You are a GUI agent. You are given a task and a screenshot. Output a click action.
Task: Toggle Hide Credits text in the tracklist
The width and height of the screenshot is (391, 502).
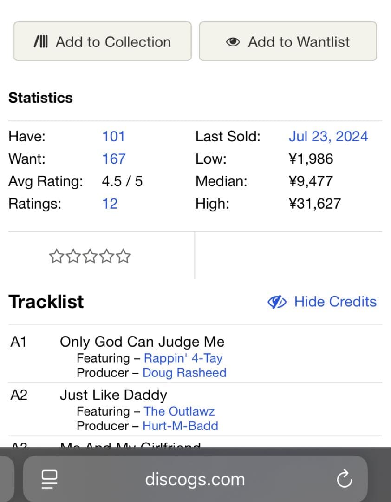pyautogui.click(x=335, y=302)
